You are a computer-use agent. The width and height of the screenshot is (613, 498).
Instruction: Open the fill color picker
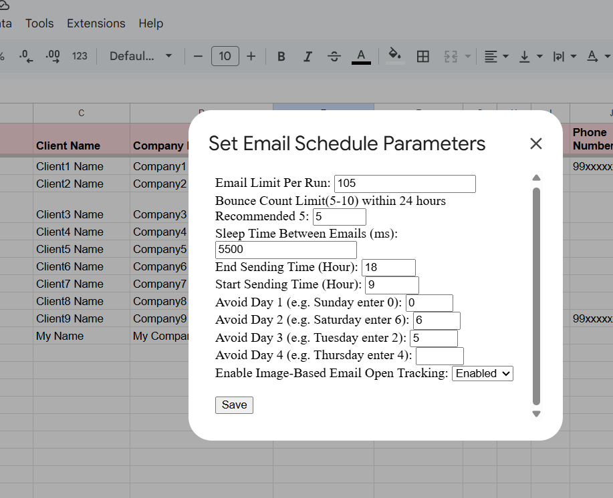(x=395, y=56)
